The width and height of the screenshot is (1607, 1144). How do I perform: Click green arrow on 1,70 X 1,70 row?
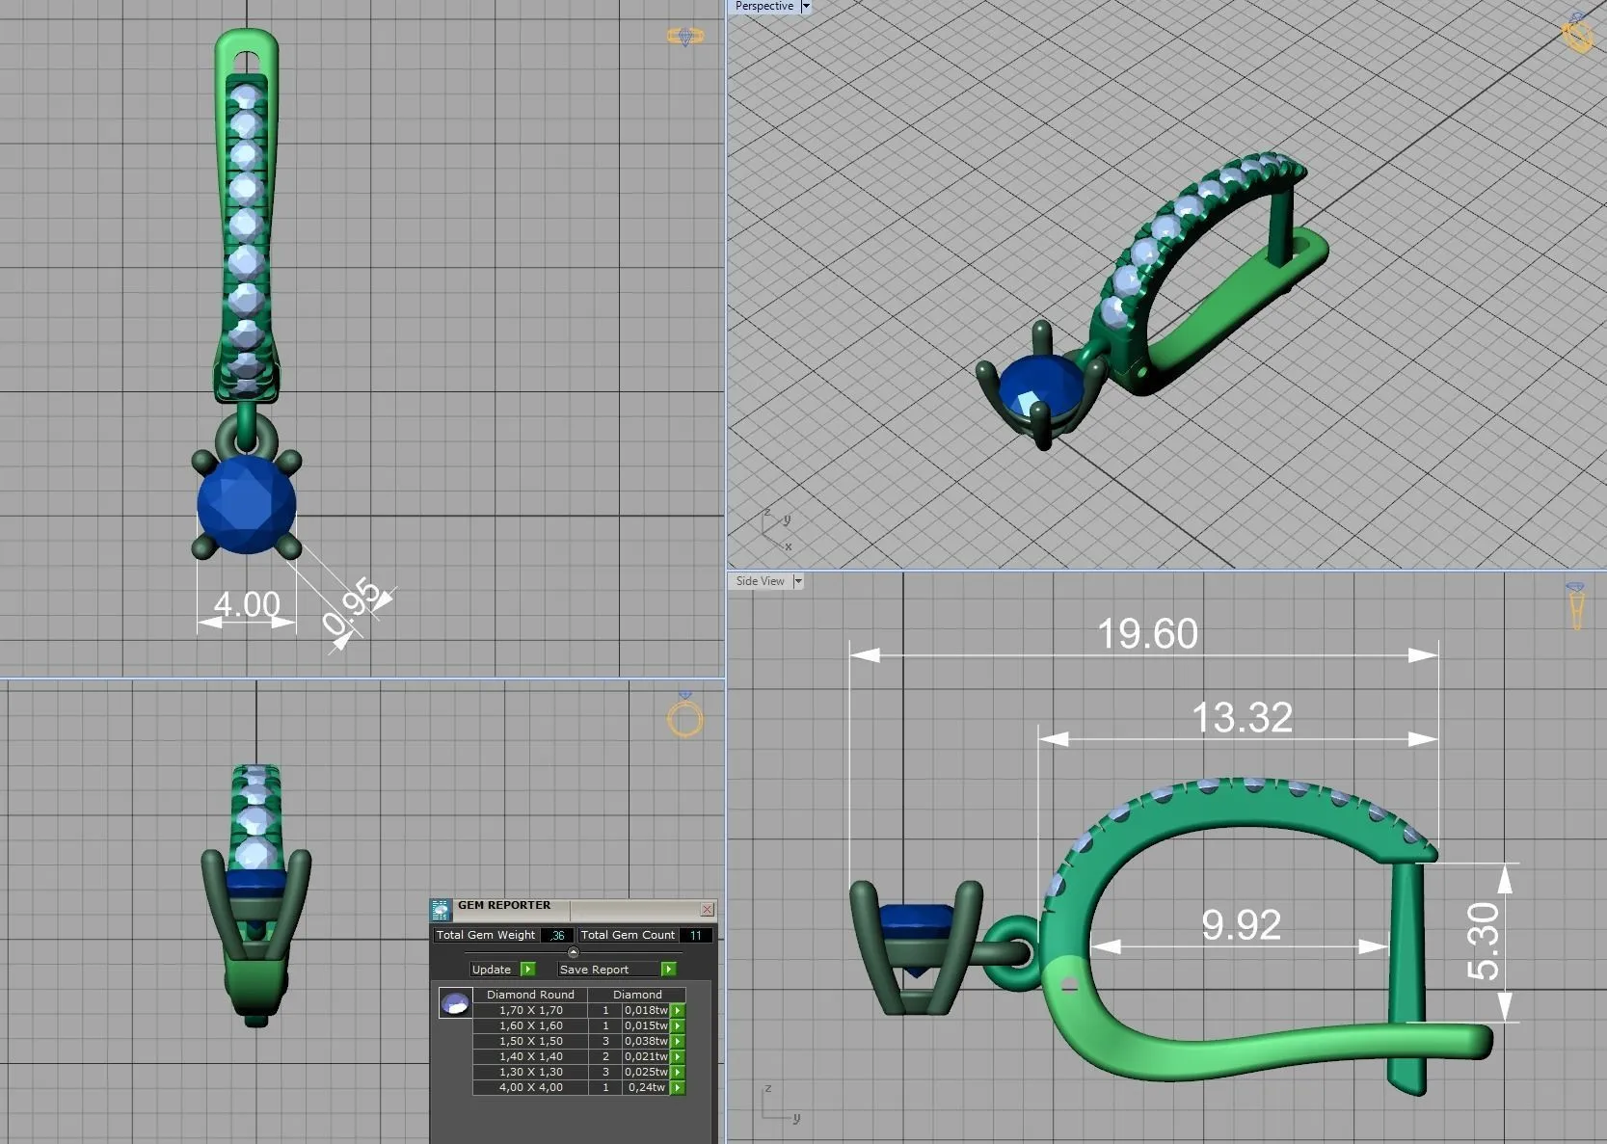point(678,1010)
